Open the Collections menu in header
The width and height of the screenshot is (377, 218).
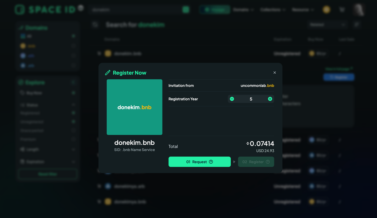tap(273, 10)
